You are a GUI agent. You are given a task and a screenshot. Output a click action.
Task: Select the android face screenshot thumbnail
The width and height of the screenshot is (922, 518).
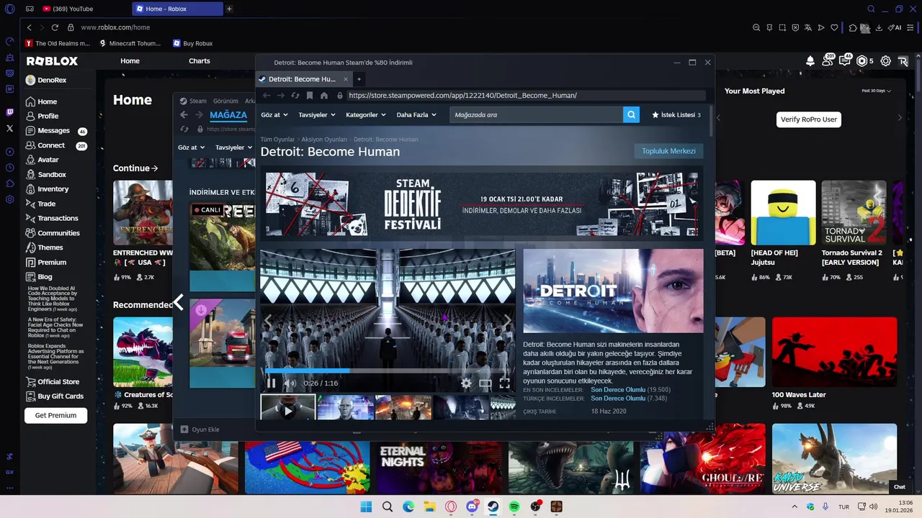(x=346, y=407)
